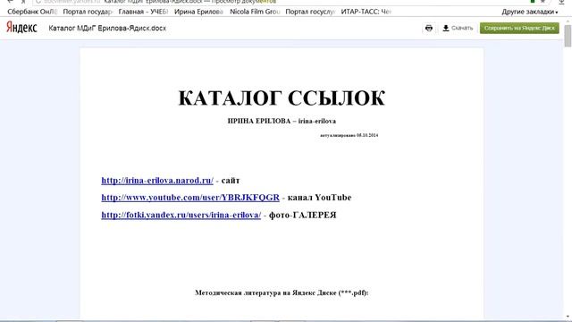
Task: Expand the Другие закладки bookmarks folder
Action: tap(530, 12)
